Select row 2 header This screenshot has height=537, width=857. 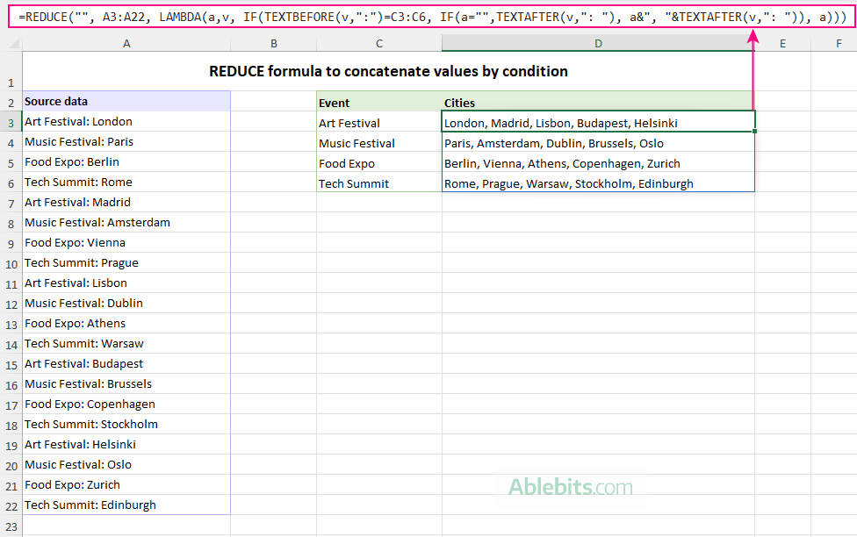pos(11,102)
